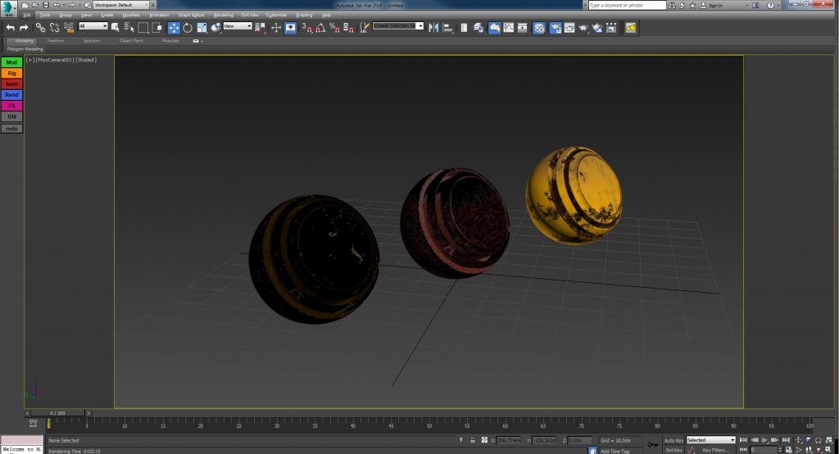Click the Undo arrow in main toolbar
Image resolution: width=839 pixels, height=454 pixels.
tap(10, 28)
